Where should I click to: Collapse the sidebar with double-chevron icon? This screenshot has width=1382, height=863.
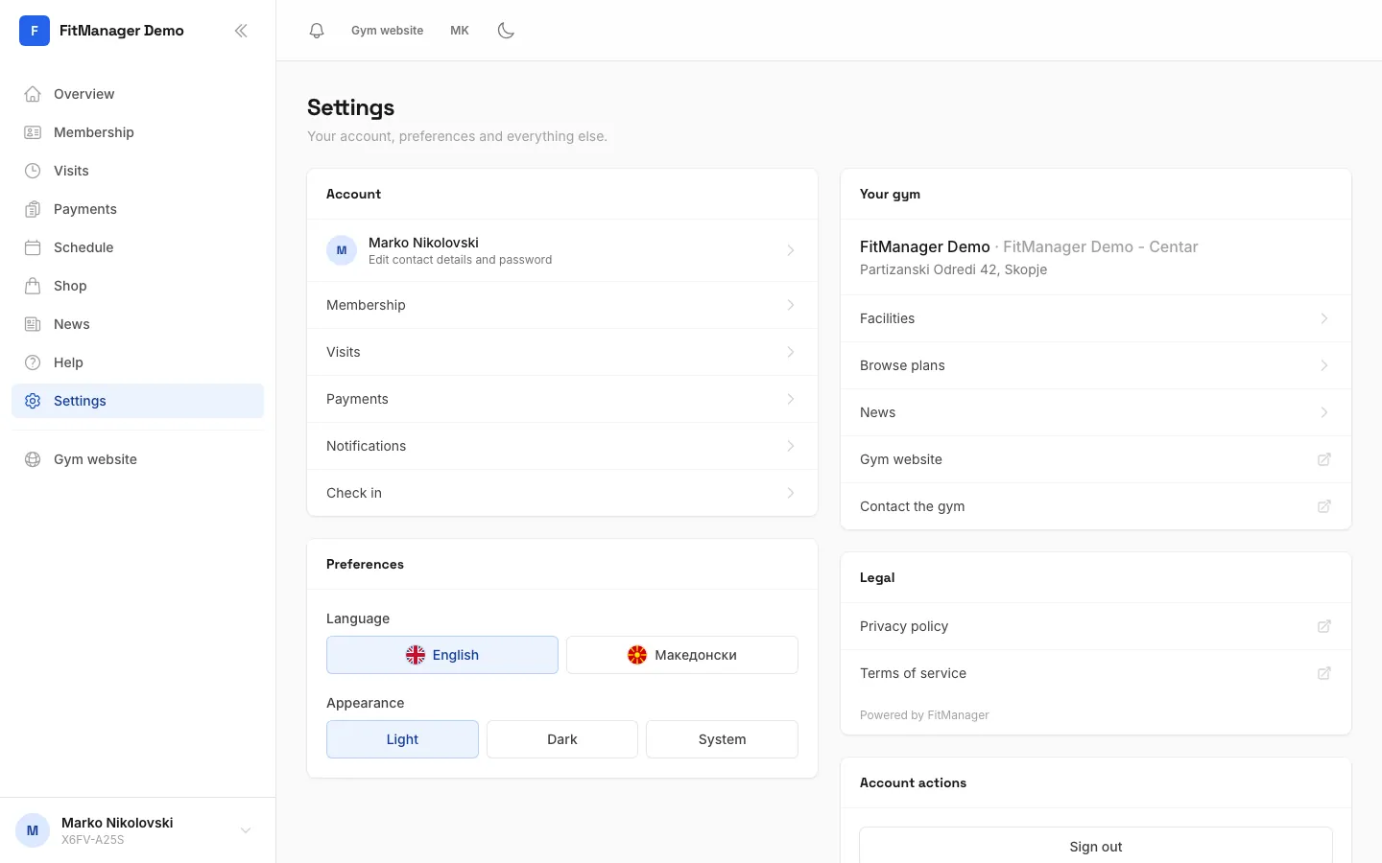pyautogui.click(x=241, y=31)
